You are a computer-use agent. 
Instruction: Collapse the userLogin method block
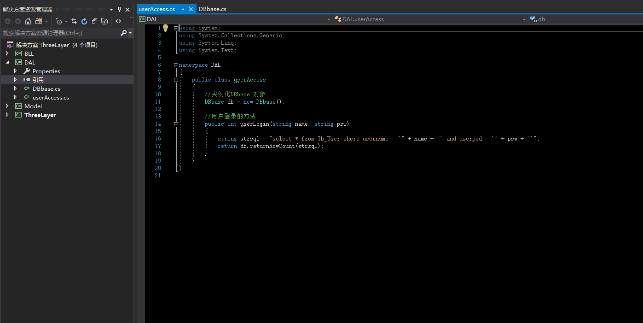coord(176,124)
